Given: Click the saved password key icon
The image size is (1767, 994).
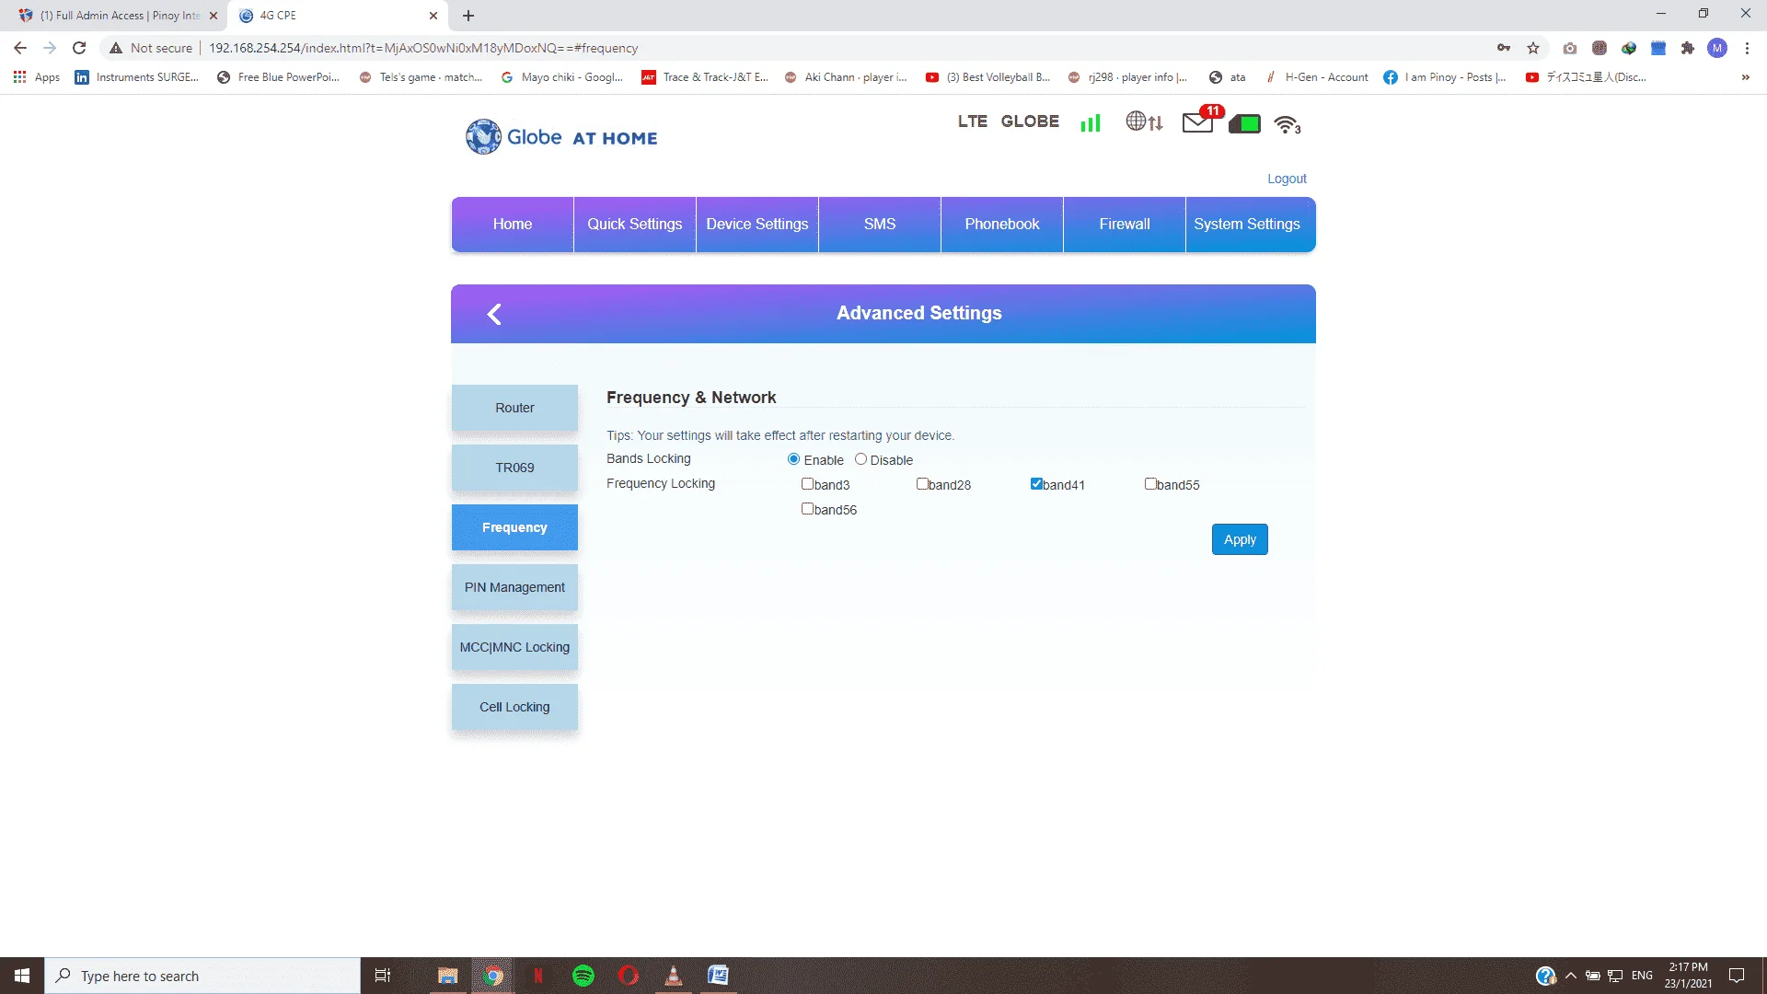Looking at the screenshot, I should [1504, 48].
